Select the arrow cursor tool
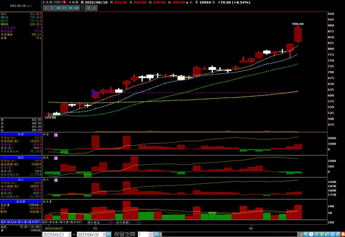 [x=306, y=234]
